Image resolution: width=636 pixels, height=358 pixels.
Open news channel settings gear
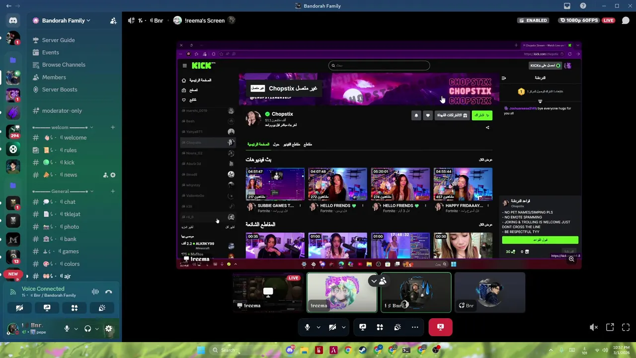click(x=113, y=175)
